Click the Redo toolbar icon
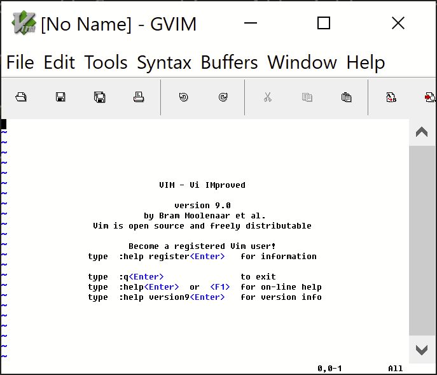 (x=223, y=97)
